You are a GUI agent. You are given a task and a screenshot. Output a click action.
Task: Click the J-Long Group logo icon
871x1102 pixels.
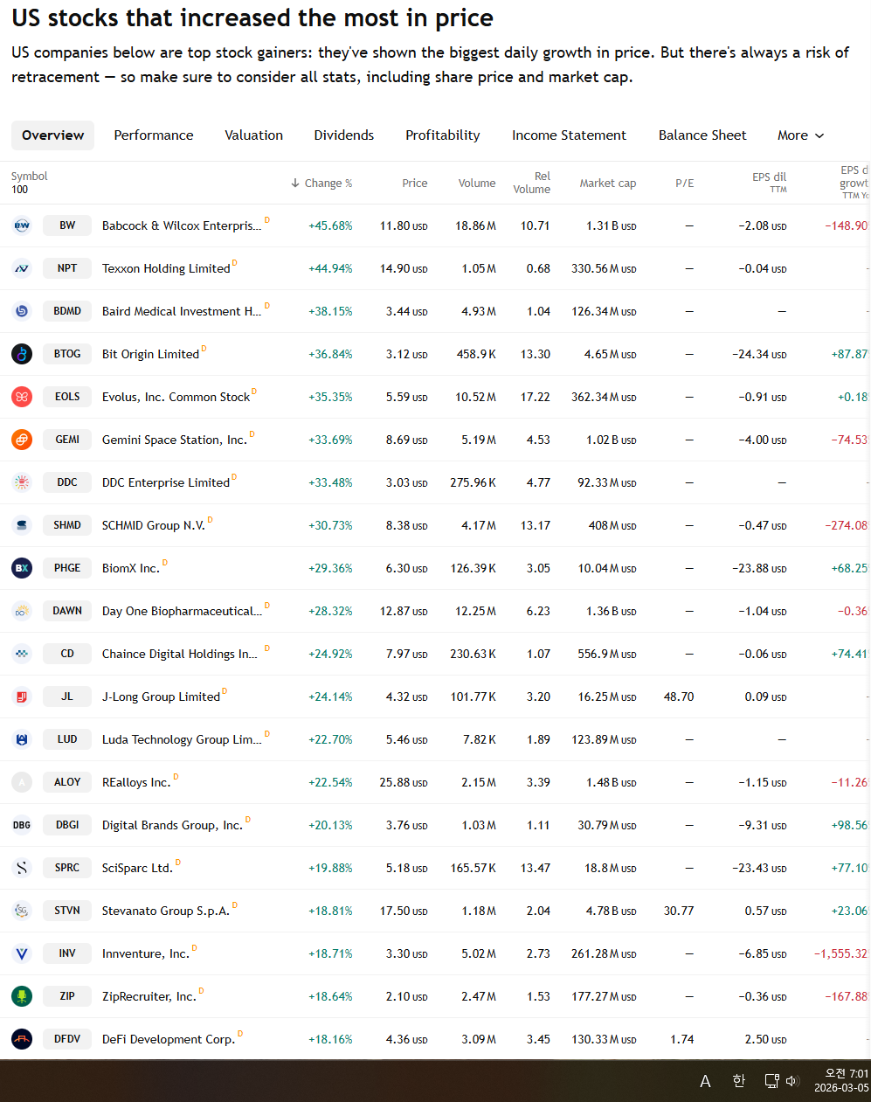point(22,697)
